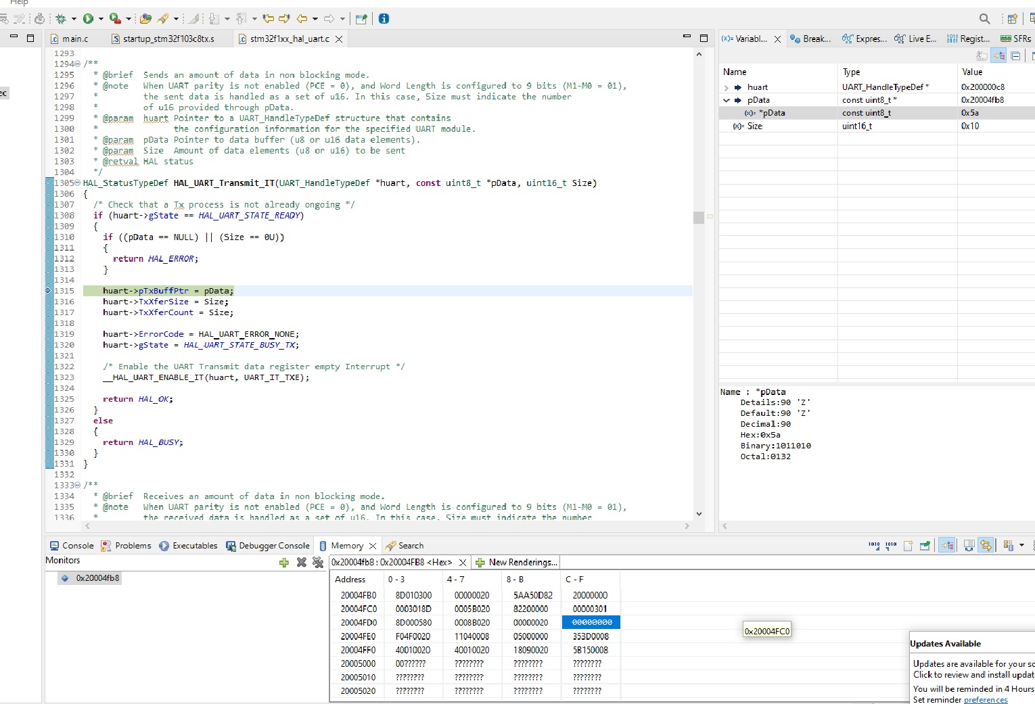Remove all memory monitors

318,563
